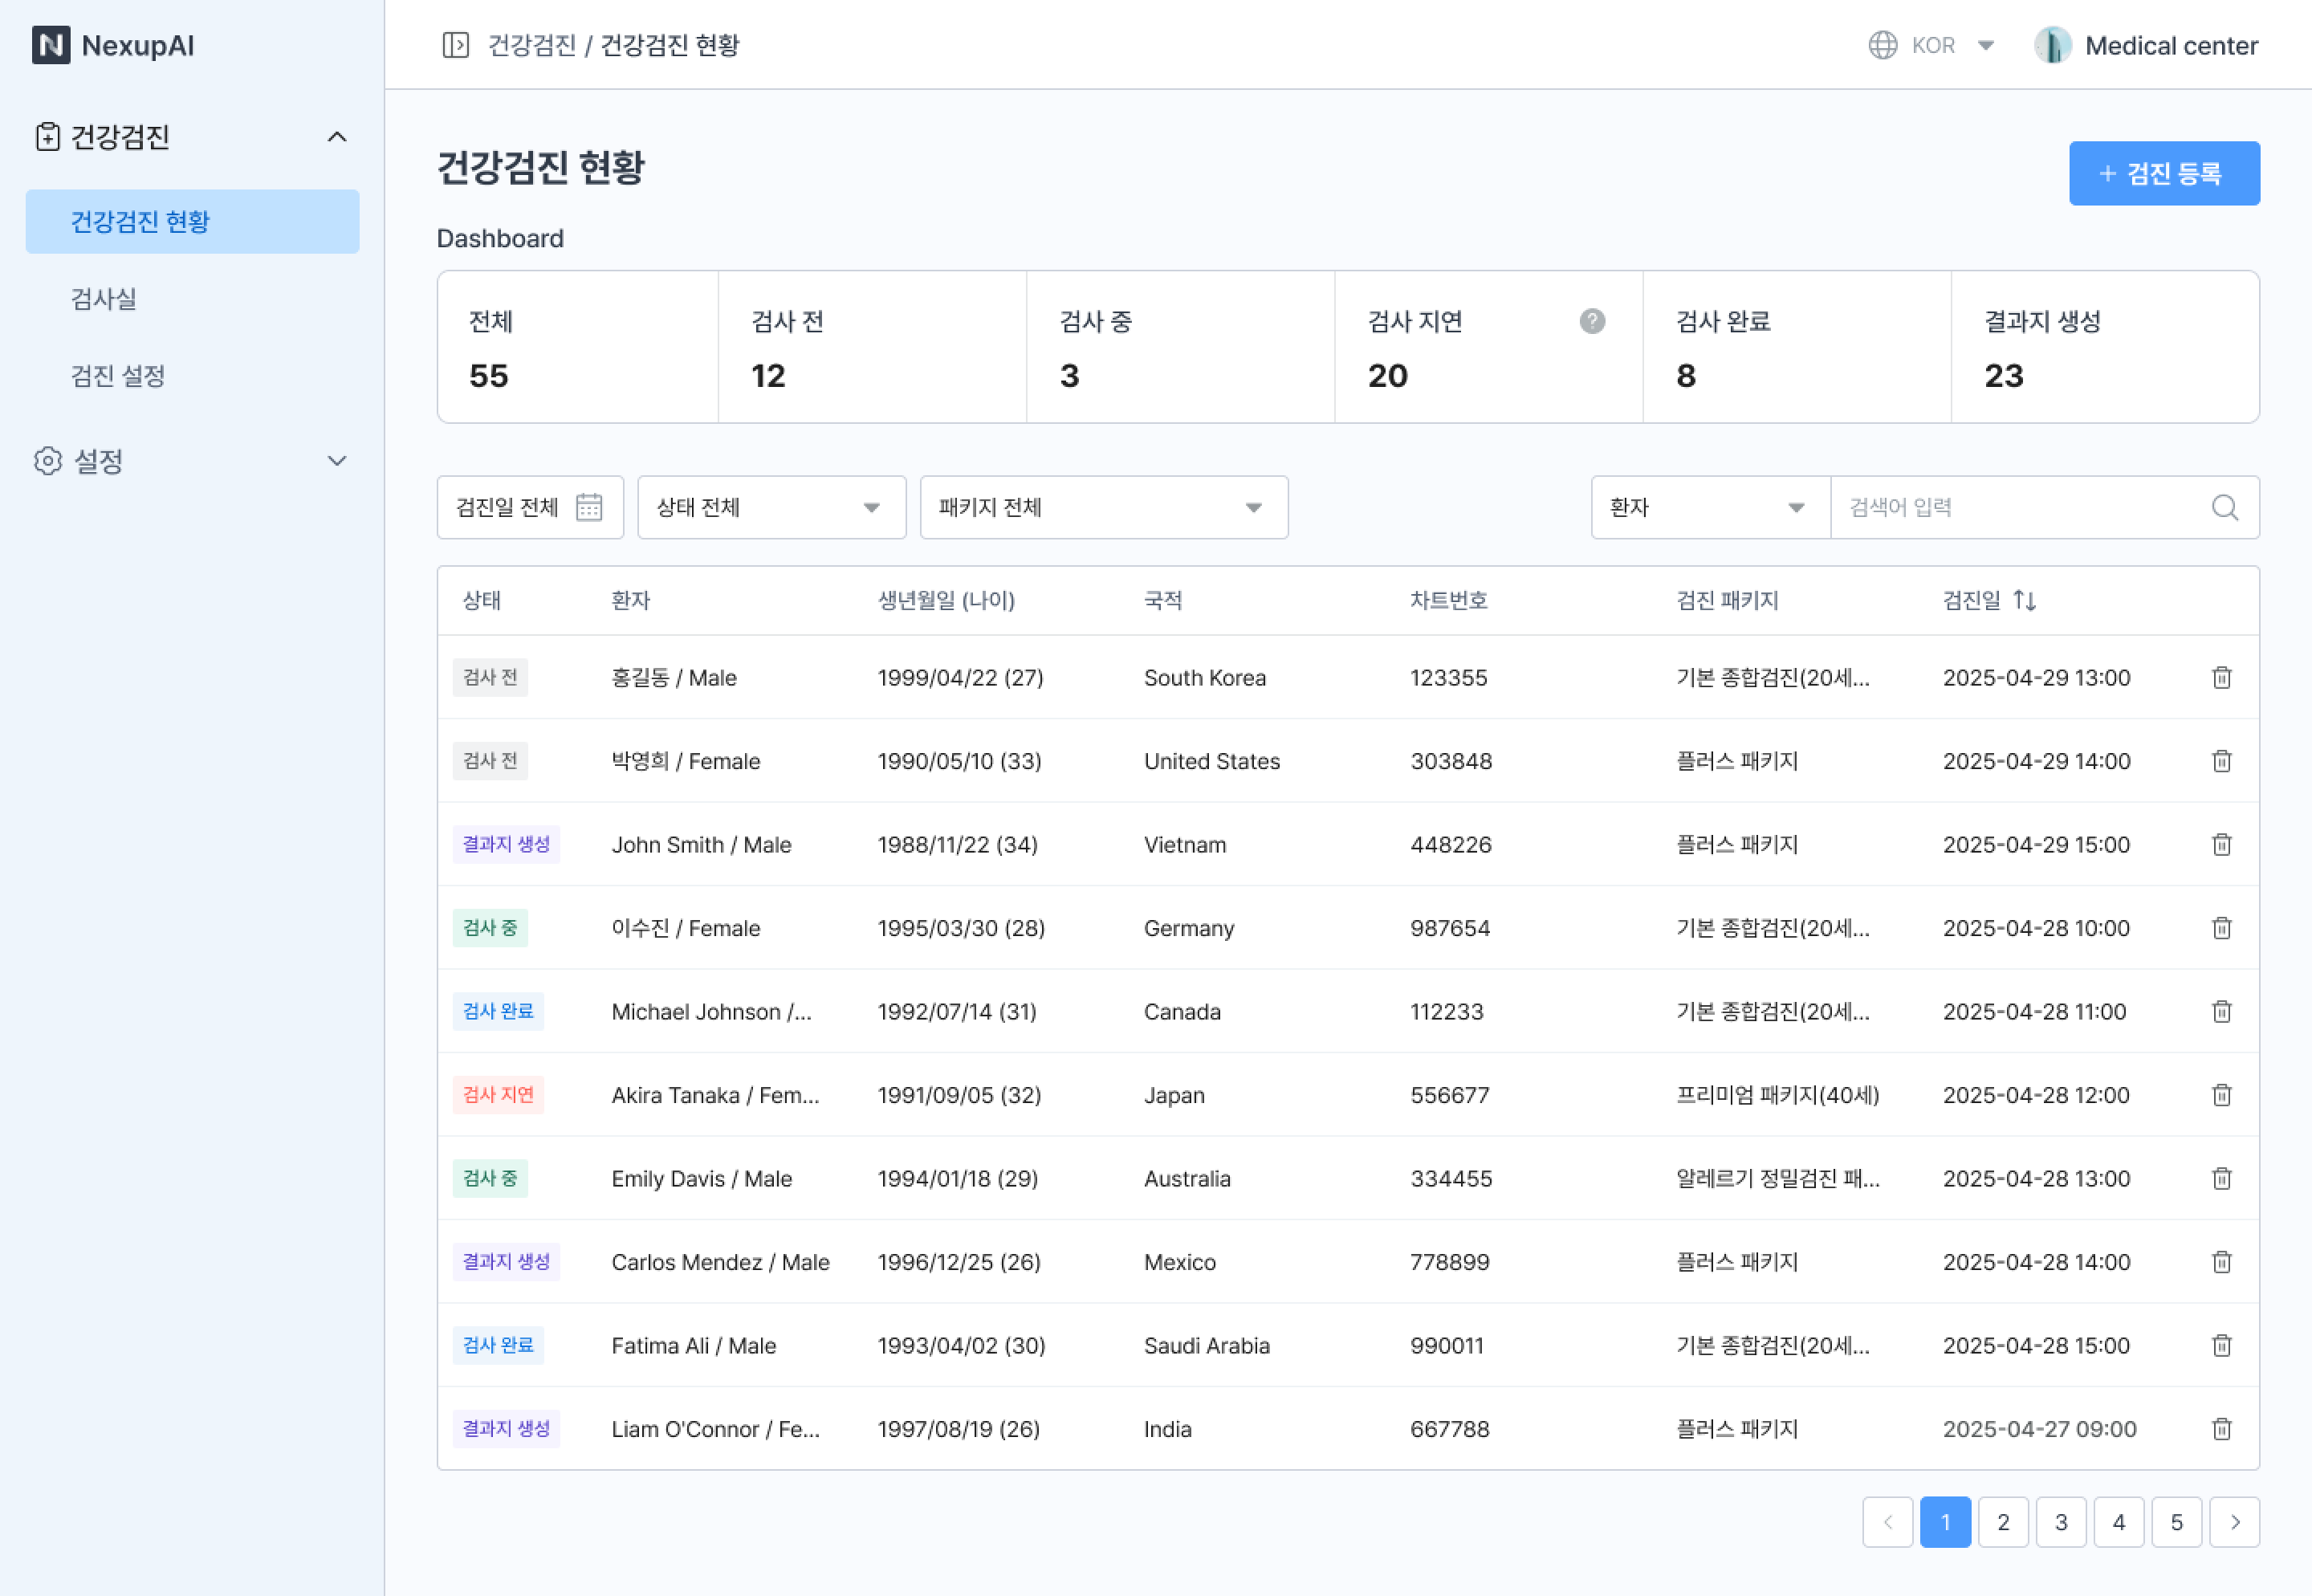Open the 검사실 menu item
Viewport: 2312px width, 1596px height.
point(104,298)
